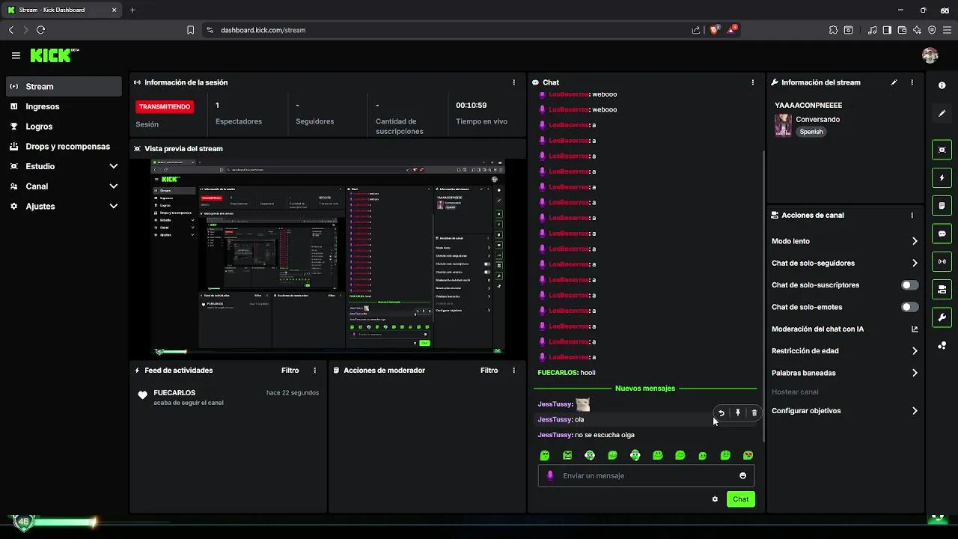This screenshot has width=958, height=539.
Task: Click the stream preview thumbnail
Action: [328, 256]
